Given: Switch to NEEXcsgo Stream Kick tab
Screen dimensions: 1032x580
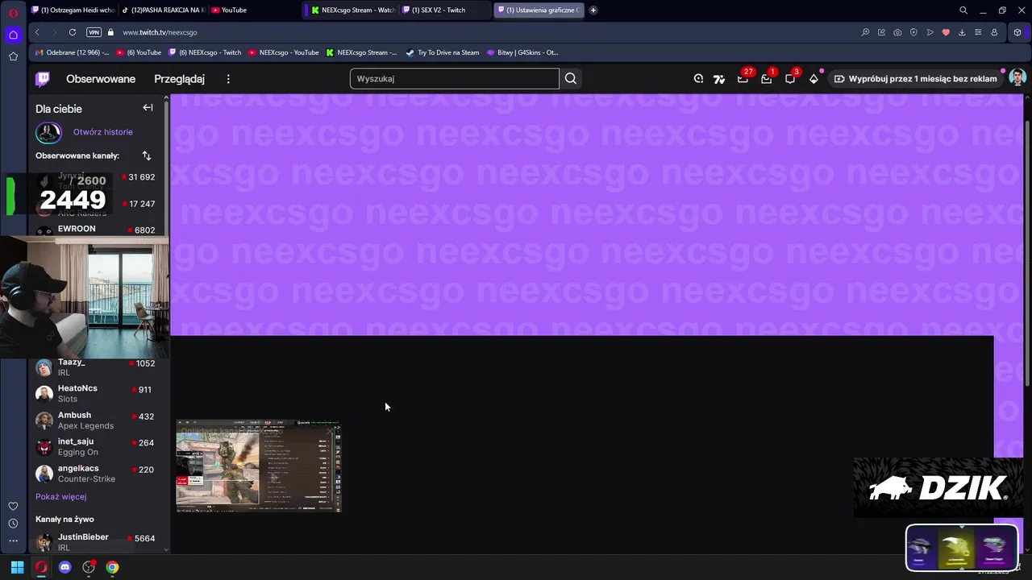Looking at the screenshot, I should click(352, 10).
